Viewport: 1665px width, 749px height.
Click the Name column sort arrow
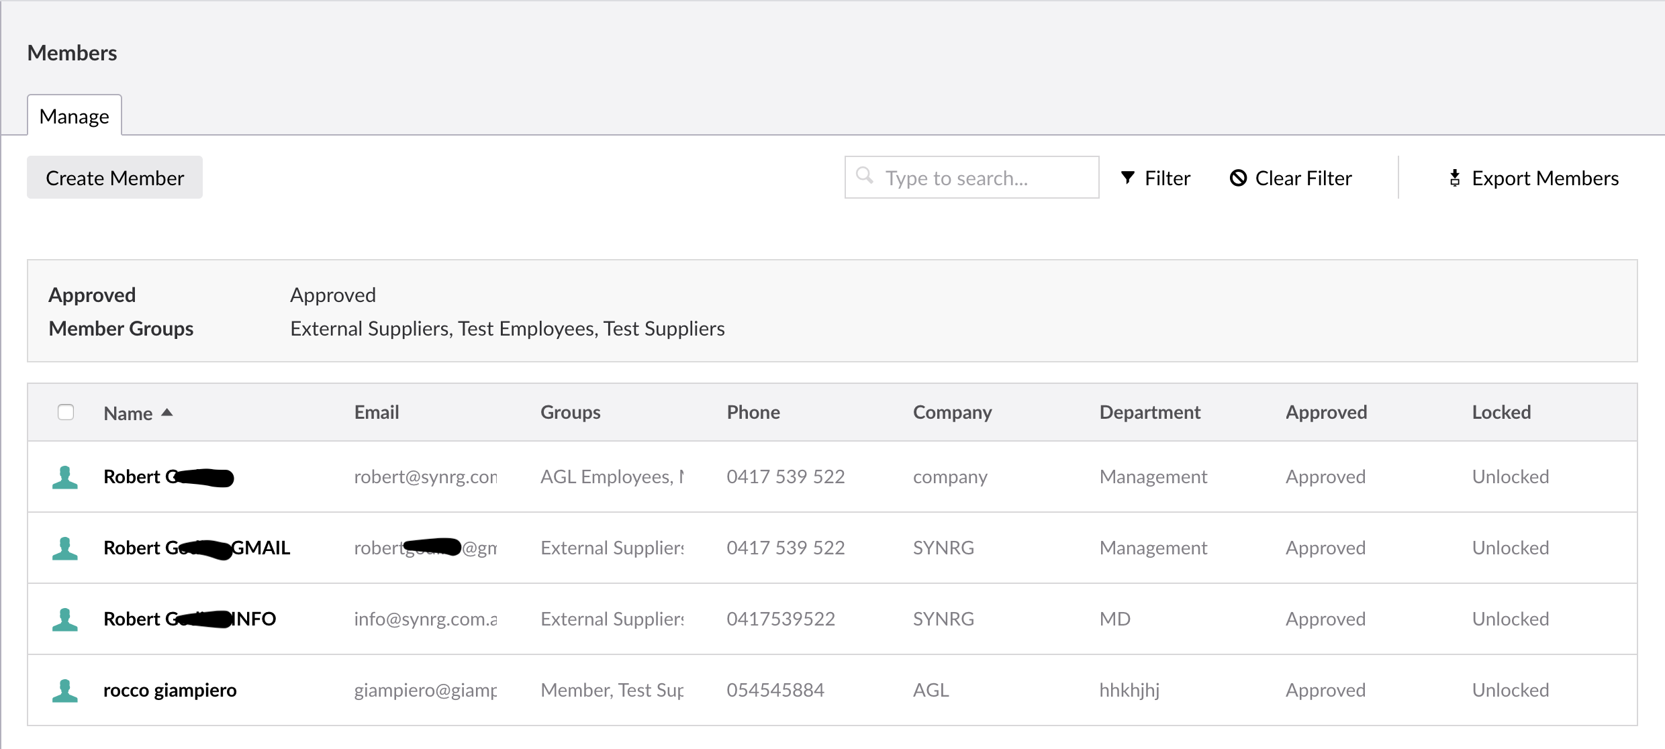(x=167, y=413)
